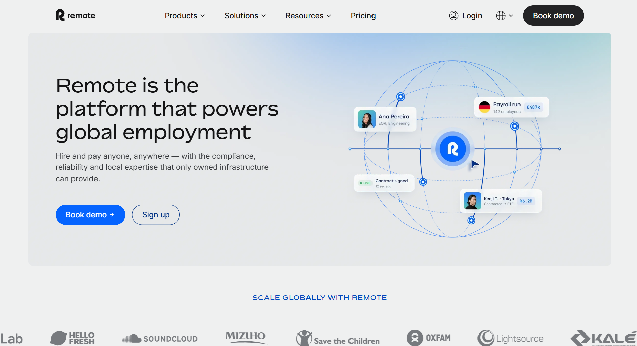This screenshot has height=346, width=637.
Task: Click the Sign up button
Action: (x=156, y=215)
